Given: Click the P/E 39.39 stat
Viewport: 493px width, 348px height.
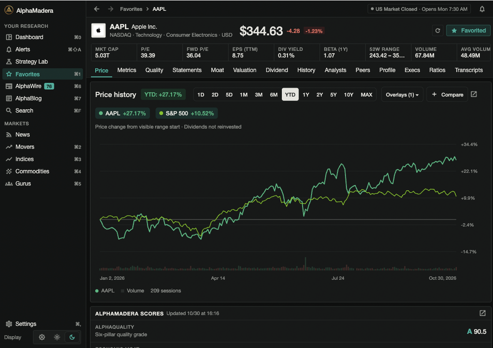Looking at the screenshot, I should click(x=160, y=52).
